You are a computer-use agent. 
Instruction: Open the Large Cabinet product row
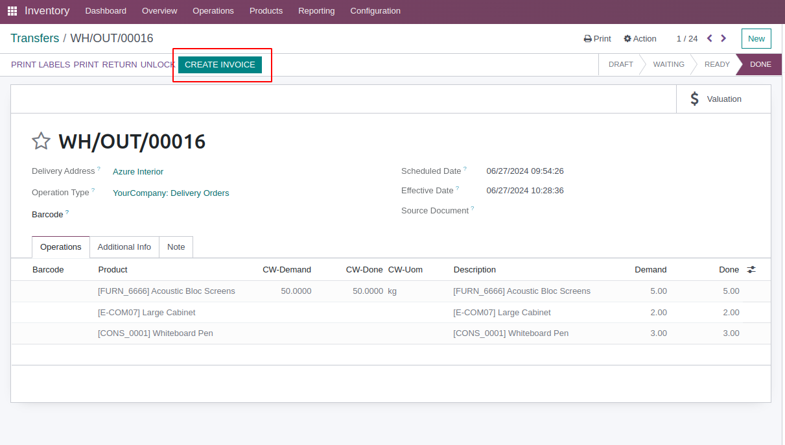click(x=391, y=313)
